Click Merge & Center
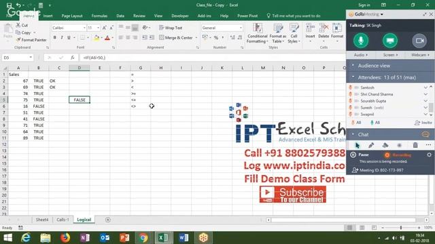Viewport: 435px width, 244px height. point(176,38)
